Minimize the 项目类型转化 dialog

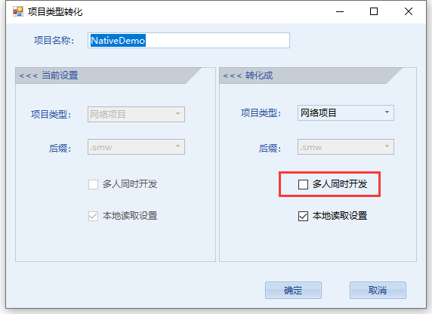(340, 11)
